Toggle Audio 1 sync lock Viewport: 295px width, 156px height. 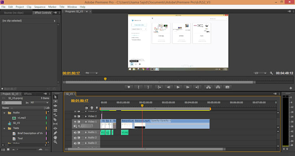tap(79, 132)
